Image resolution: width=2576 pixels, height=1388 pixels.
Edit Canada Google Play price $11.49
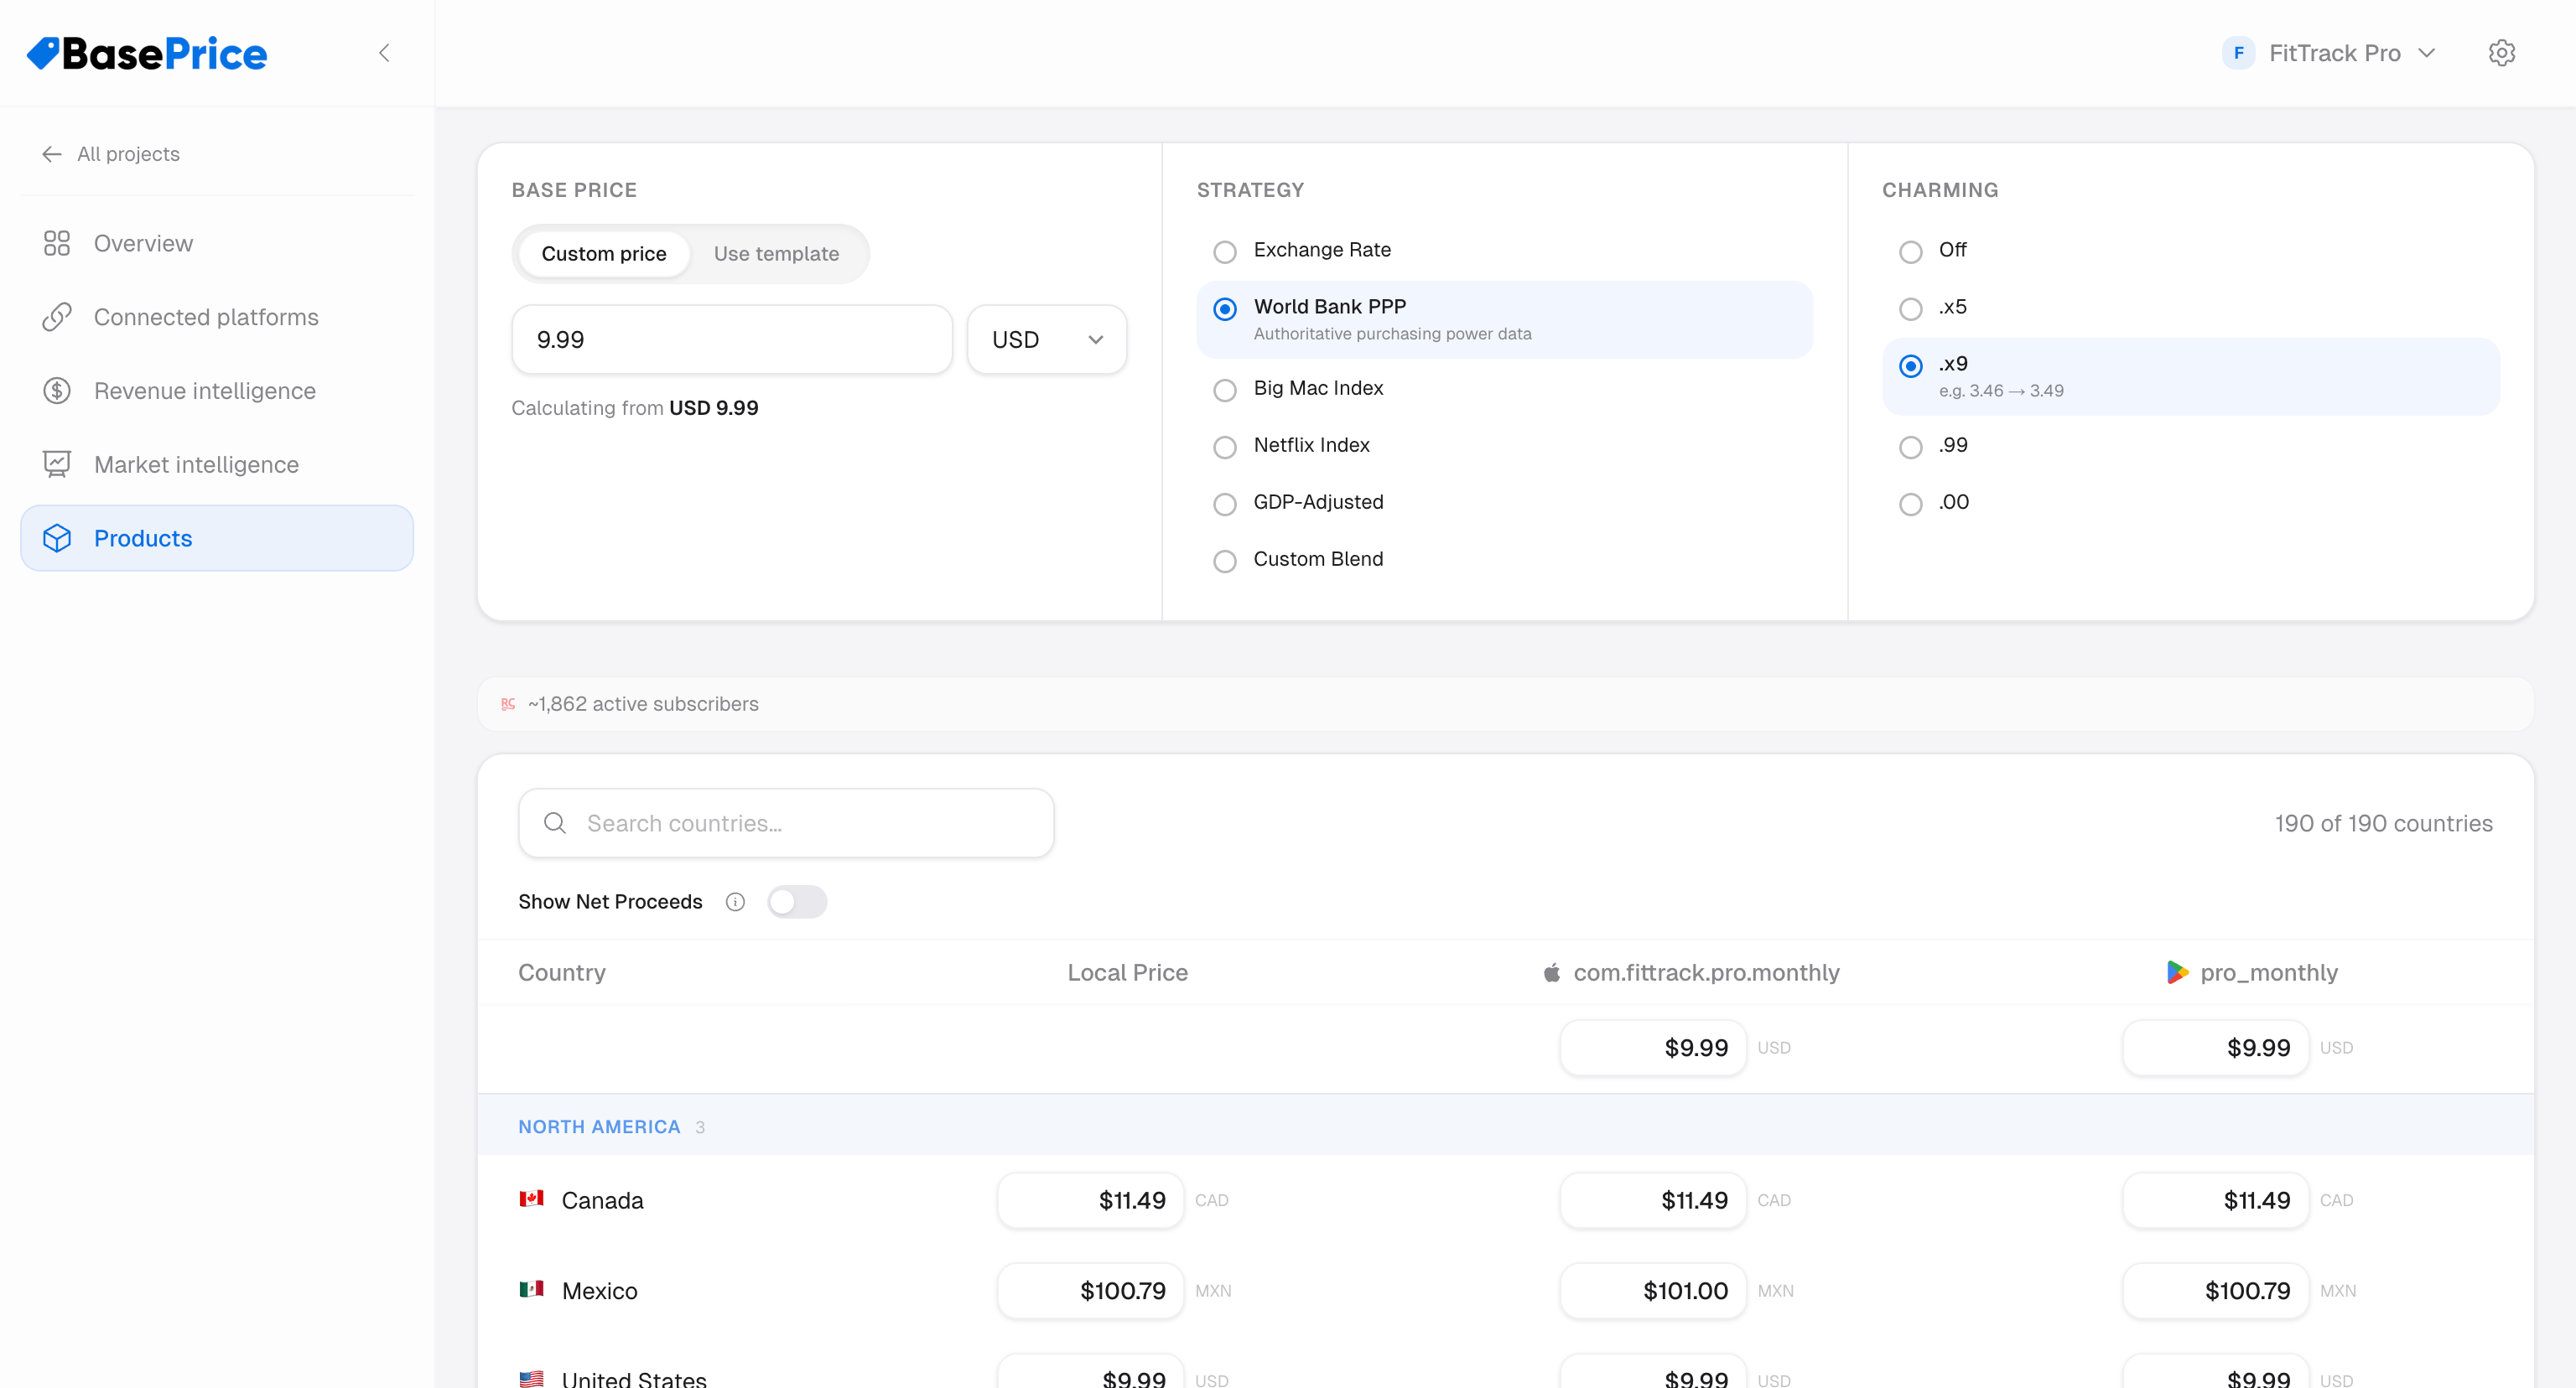(2215, 1200)
